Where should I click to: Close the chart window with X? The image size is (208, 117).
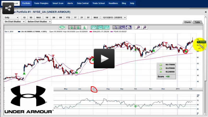point(206,12)
